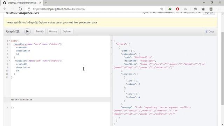Click the grey cloud extension icon
Image resolution: width=224 pixels, height=126 pixels.
click(x=185, y=9)
